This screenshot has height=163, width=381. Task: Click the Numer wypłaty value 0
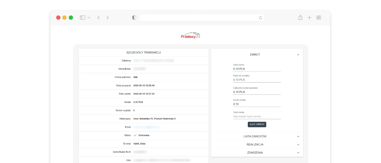(x=134, y=110)
